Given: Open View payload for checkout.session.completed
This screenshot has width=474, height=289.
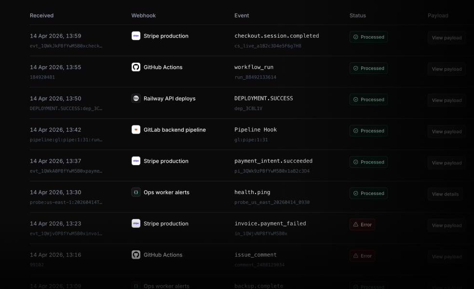Looking at the screenshot, I should 446,37.
